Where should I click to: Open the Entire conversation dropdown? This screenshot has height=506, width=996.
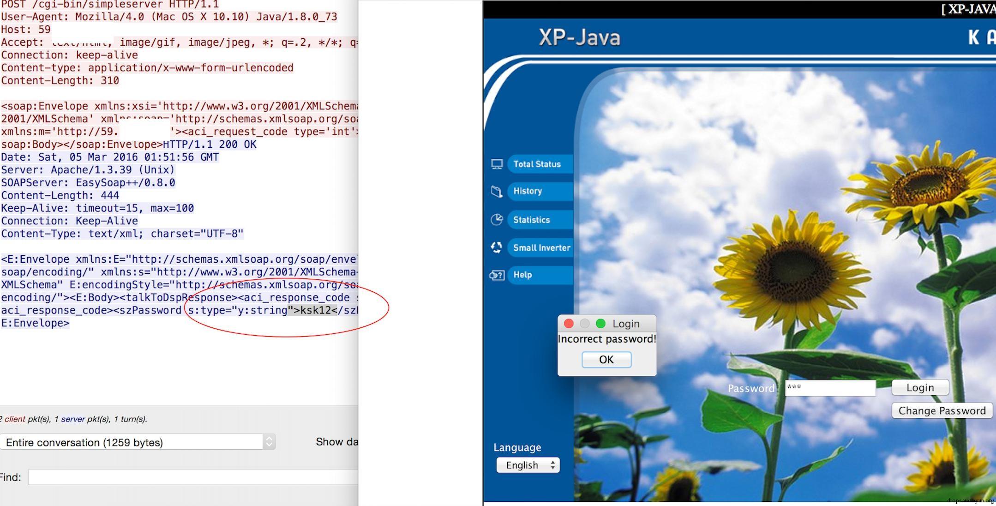(x=138, y=442)
